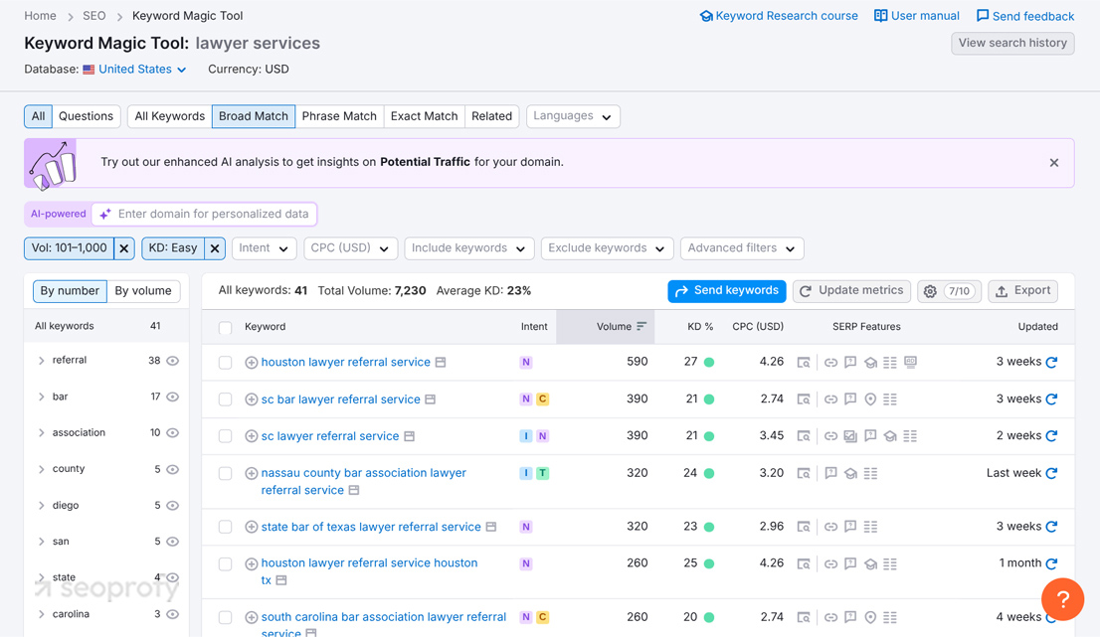Expand the county keyword group
1100x637 pixels.
click(42, 469)
